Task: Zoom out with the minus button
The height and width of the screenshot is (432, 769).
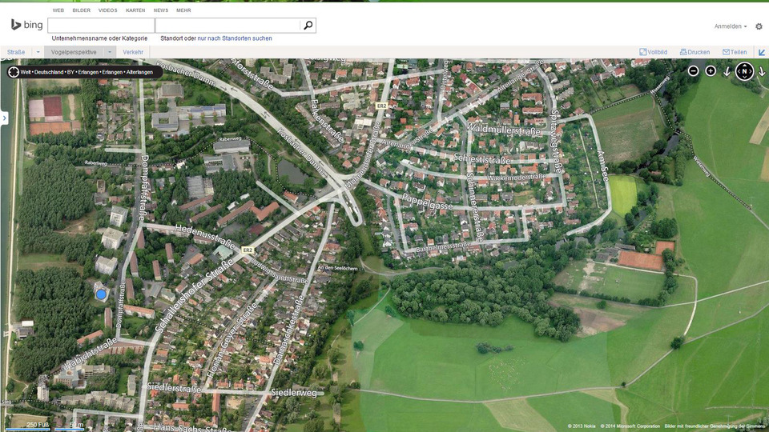Action: [x=694, y=71]
